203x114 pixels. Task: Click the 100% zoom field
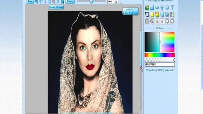pyautogui.click(x=111, y=2)
